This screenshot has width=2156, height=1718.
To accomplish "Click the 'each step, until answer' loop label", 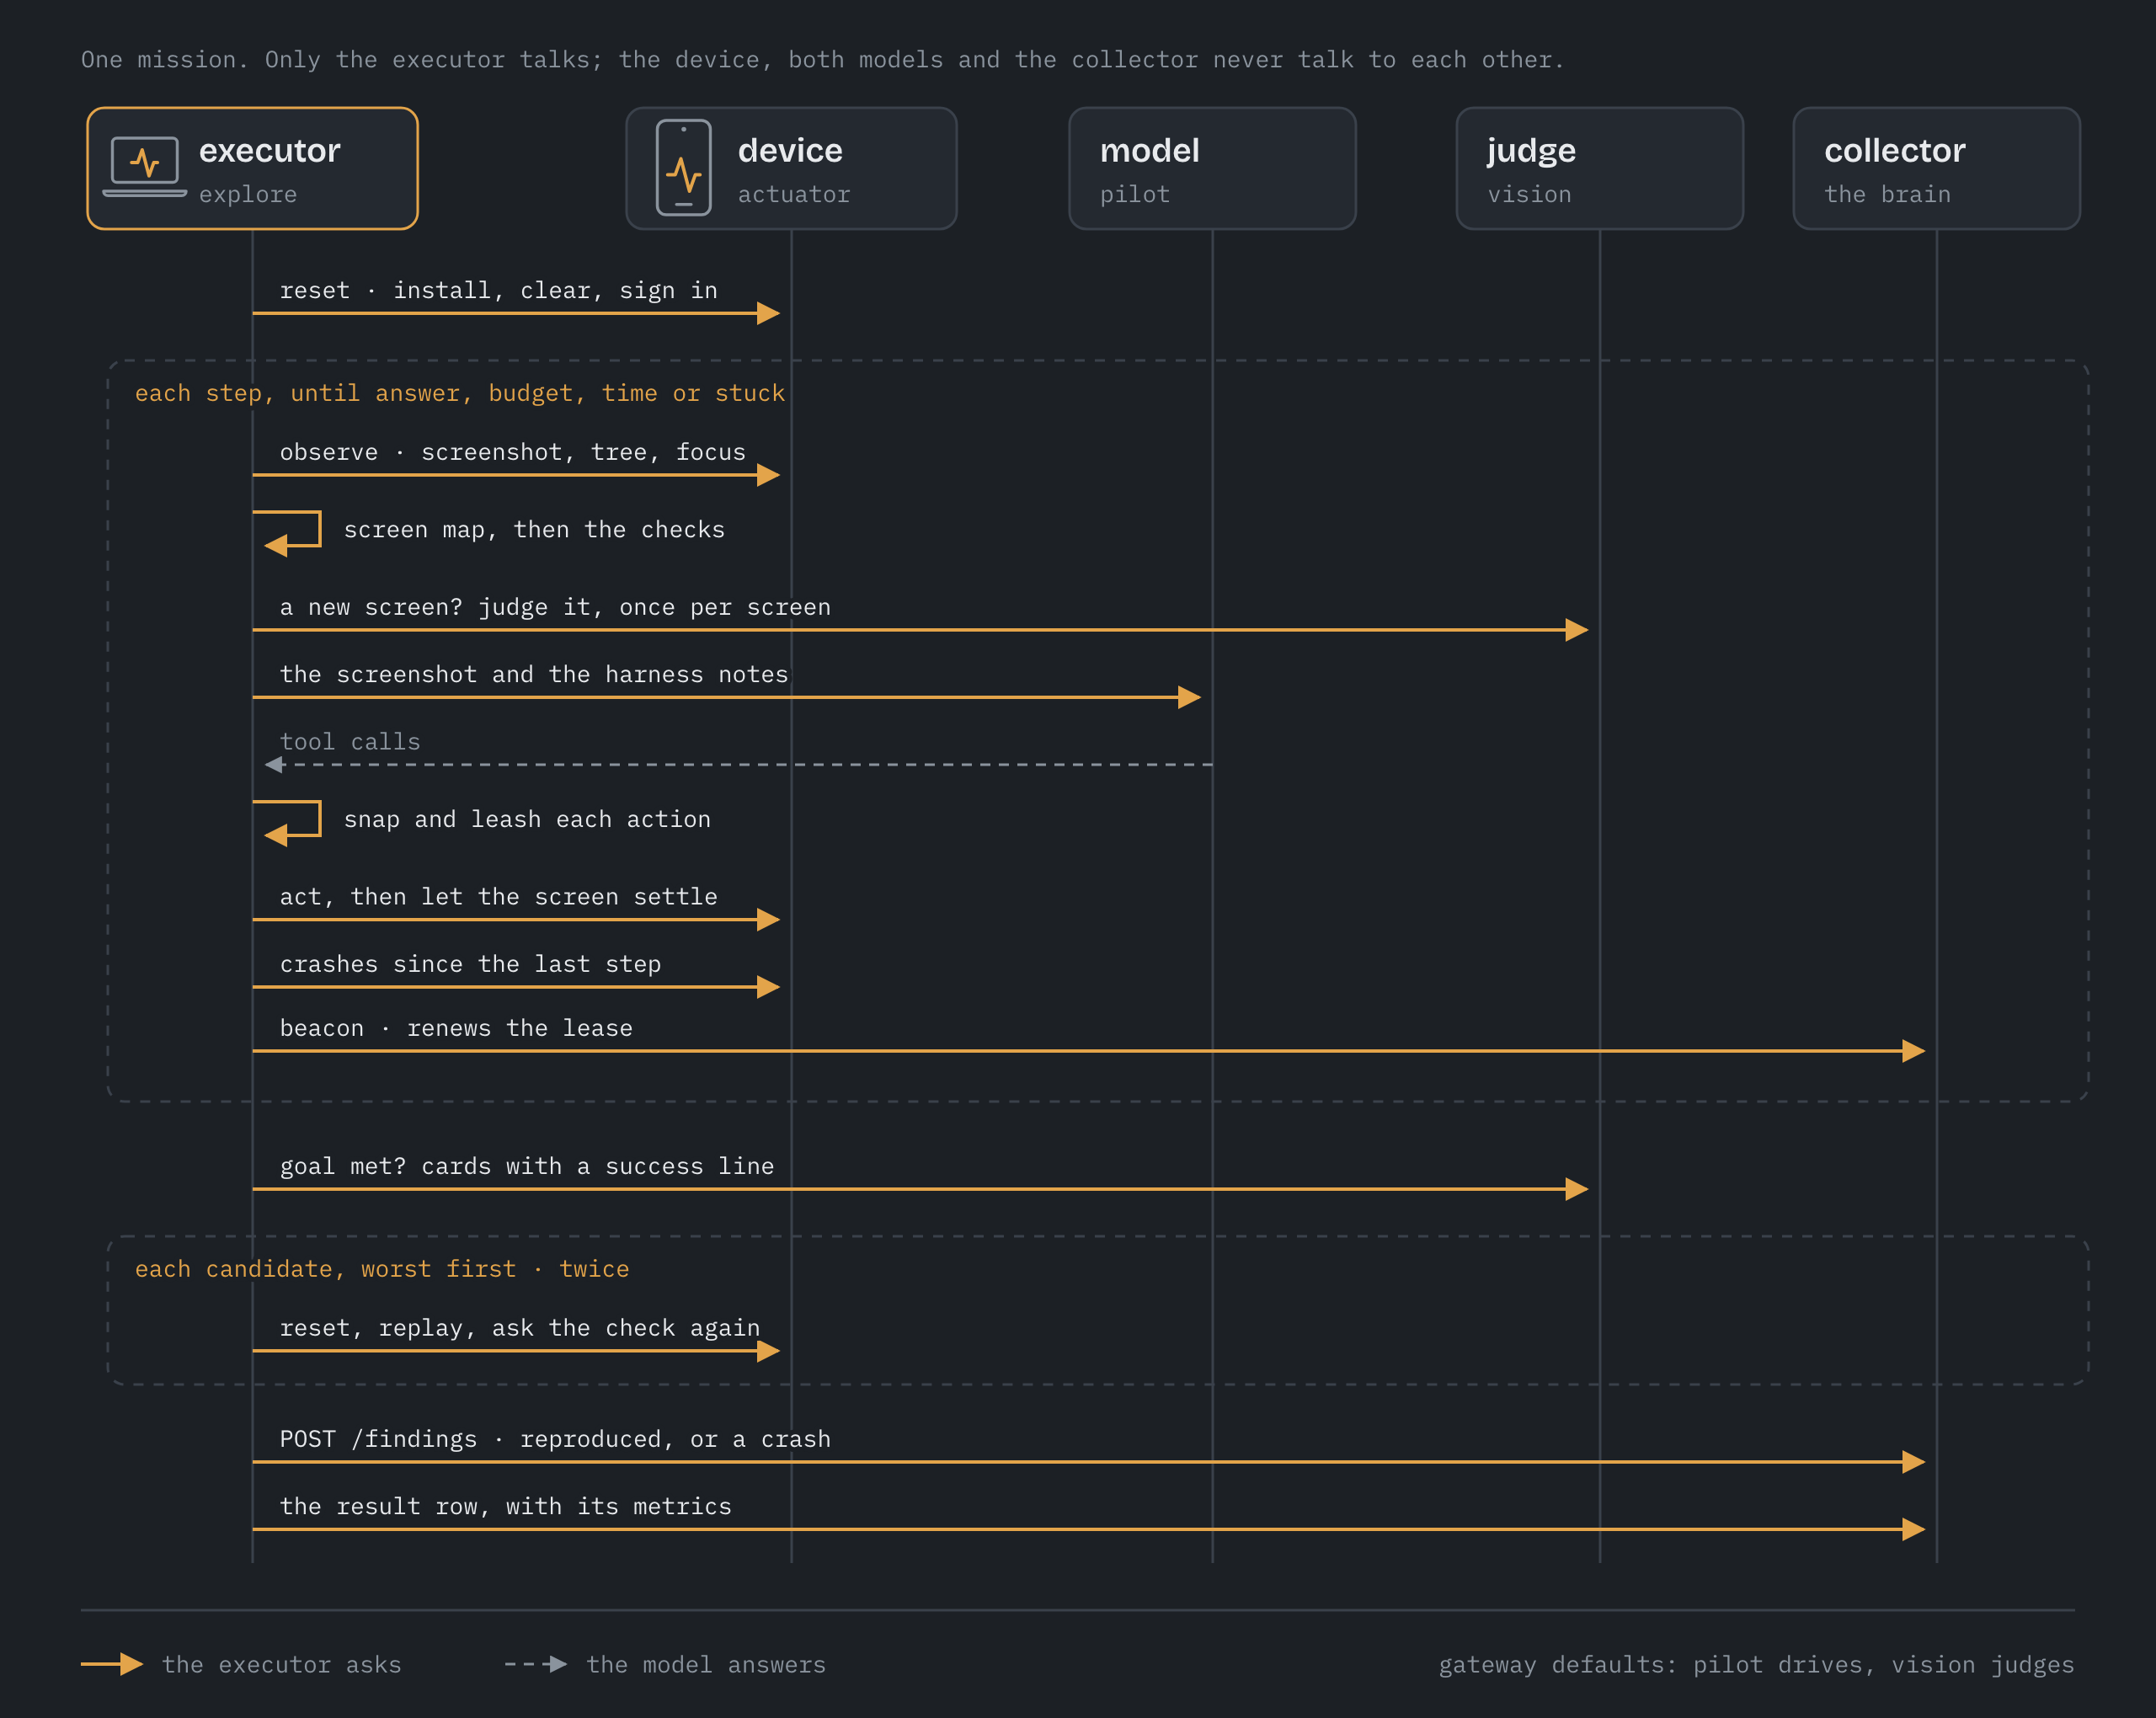I will pos(460,393).
